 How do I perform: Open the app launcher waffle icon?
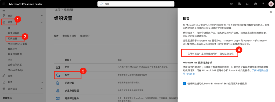(4, 4)
